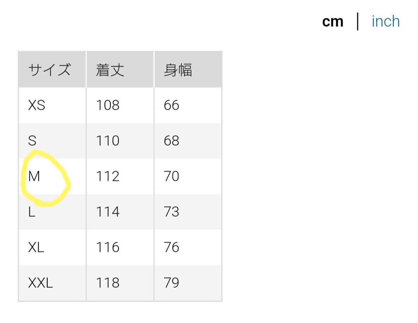Click the 110 length value for S
Image resolution: width=418 pixels, height=323 pixels.
(x=108, y=141)
